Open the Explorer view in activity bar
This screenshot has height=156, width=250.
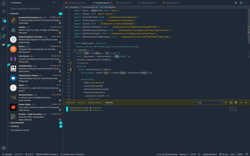point(4,4)
